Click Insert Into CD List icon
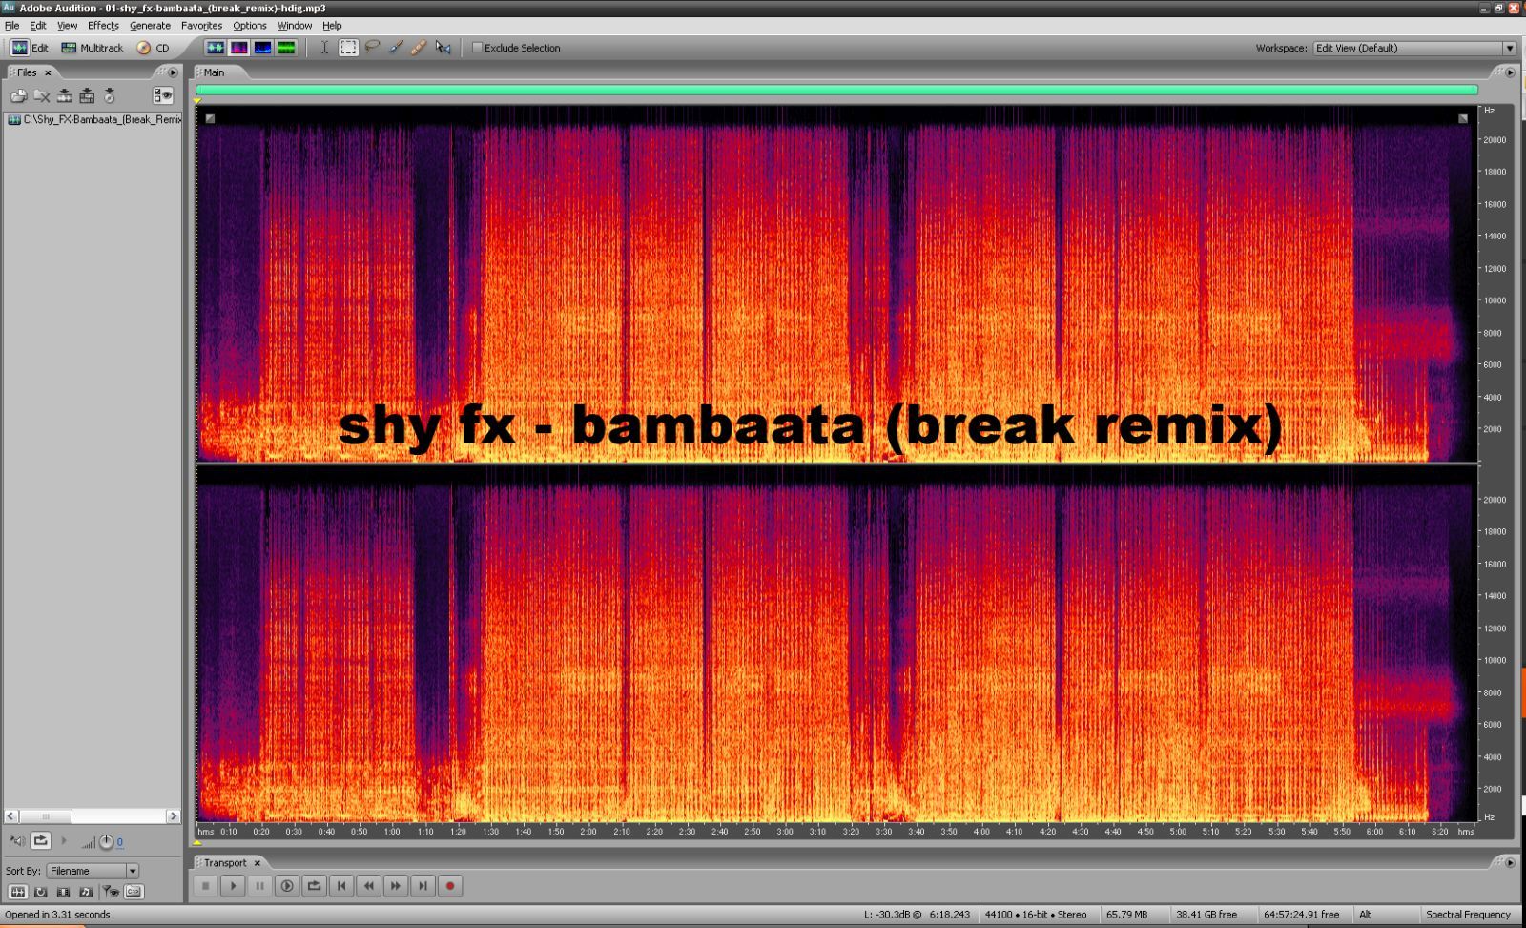This screenshot has width=1526, height=928. pyautogui.click(x=110, y=95)
